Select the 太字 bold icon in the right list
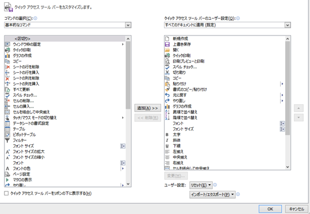Viewport: 310px width, 214px height. pos(167,135)
